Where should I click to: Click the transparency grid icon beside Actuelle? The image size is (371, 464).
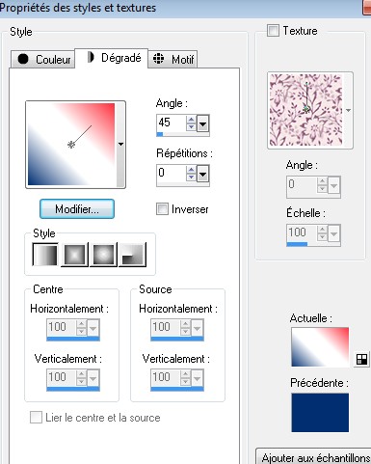coord(362,359)
